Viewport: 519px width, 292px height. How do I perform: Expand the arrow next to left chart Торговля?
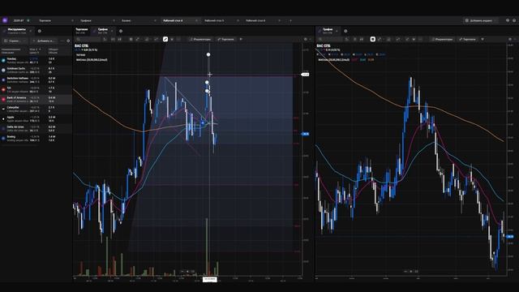[241, 39]
